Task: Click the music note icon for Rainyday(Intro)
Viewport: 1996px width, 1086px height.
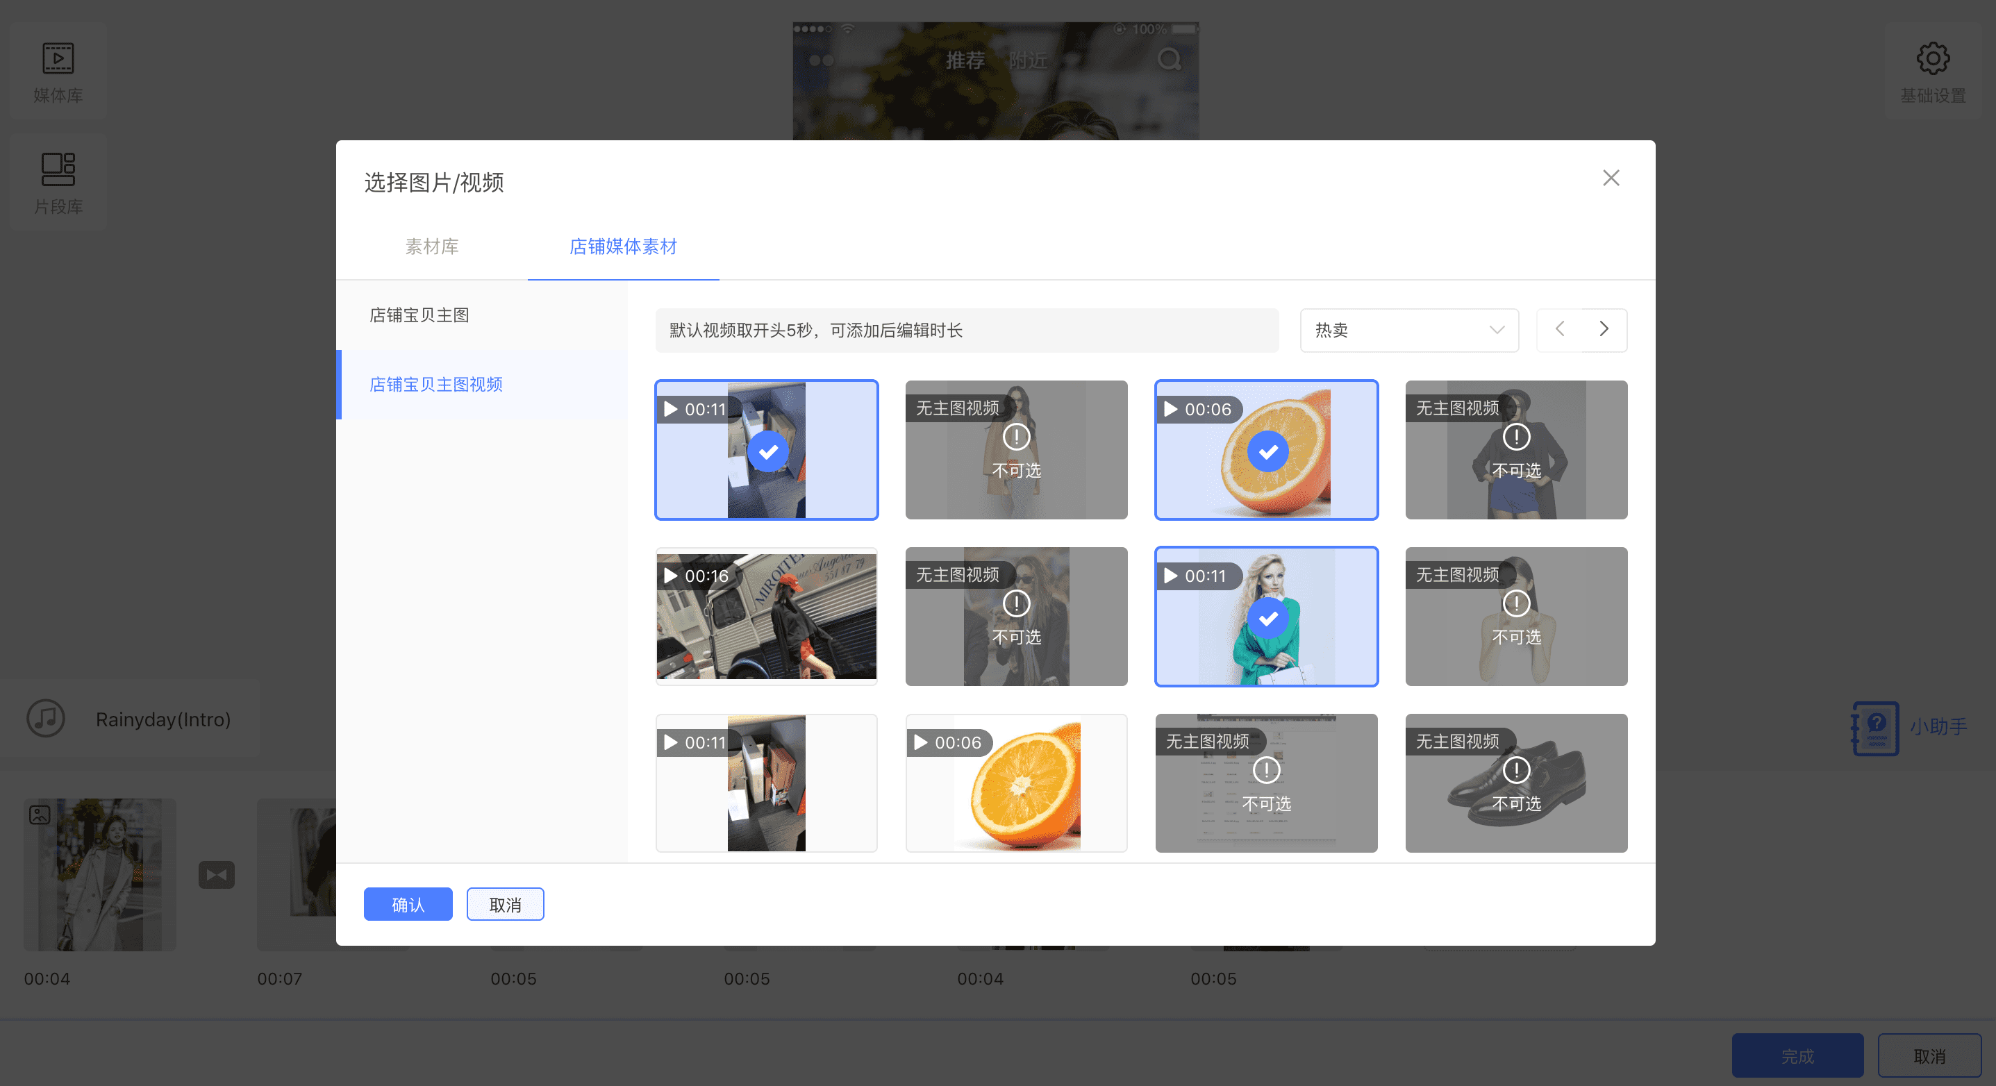Action: [x=46, y=719]
